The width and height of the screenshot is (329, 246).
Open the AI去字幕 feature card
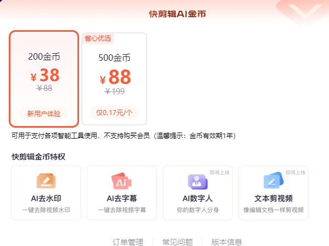pyautogui.click(x=122, y=193)
